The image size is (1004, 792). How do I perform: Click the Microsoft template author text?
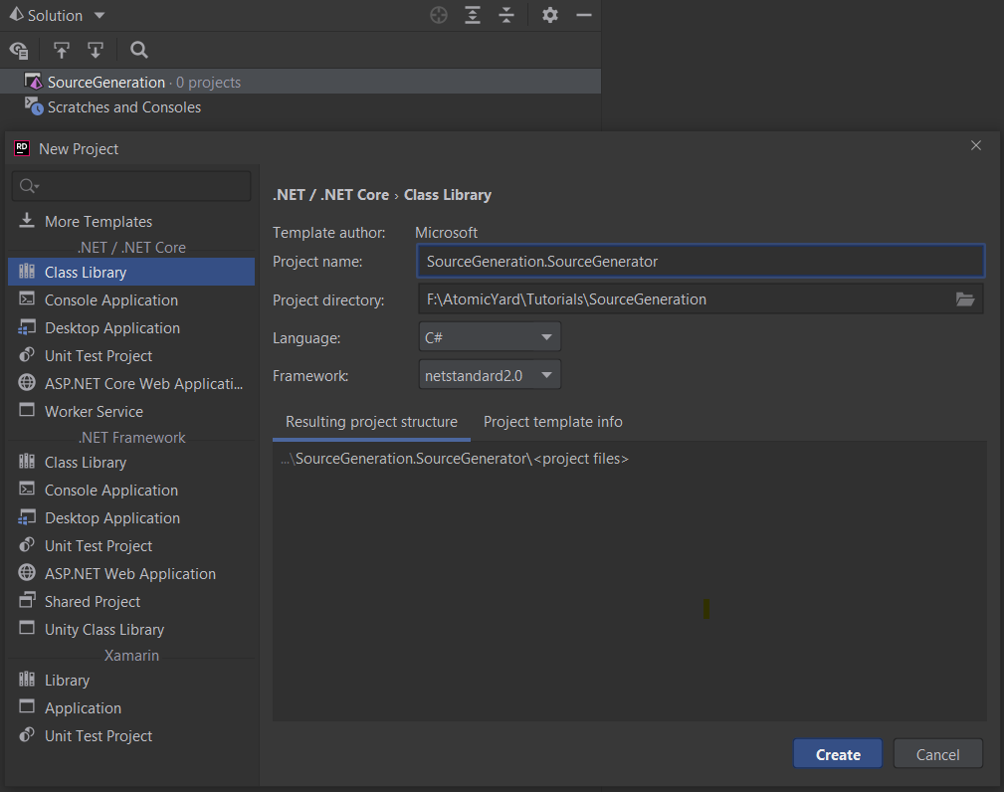pyautogui.click(x=447, y=233)
